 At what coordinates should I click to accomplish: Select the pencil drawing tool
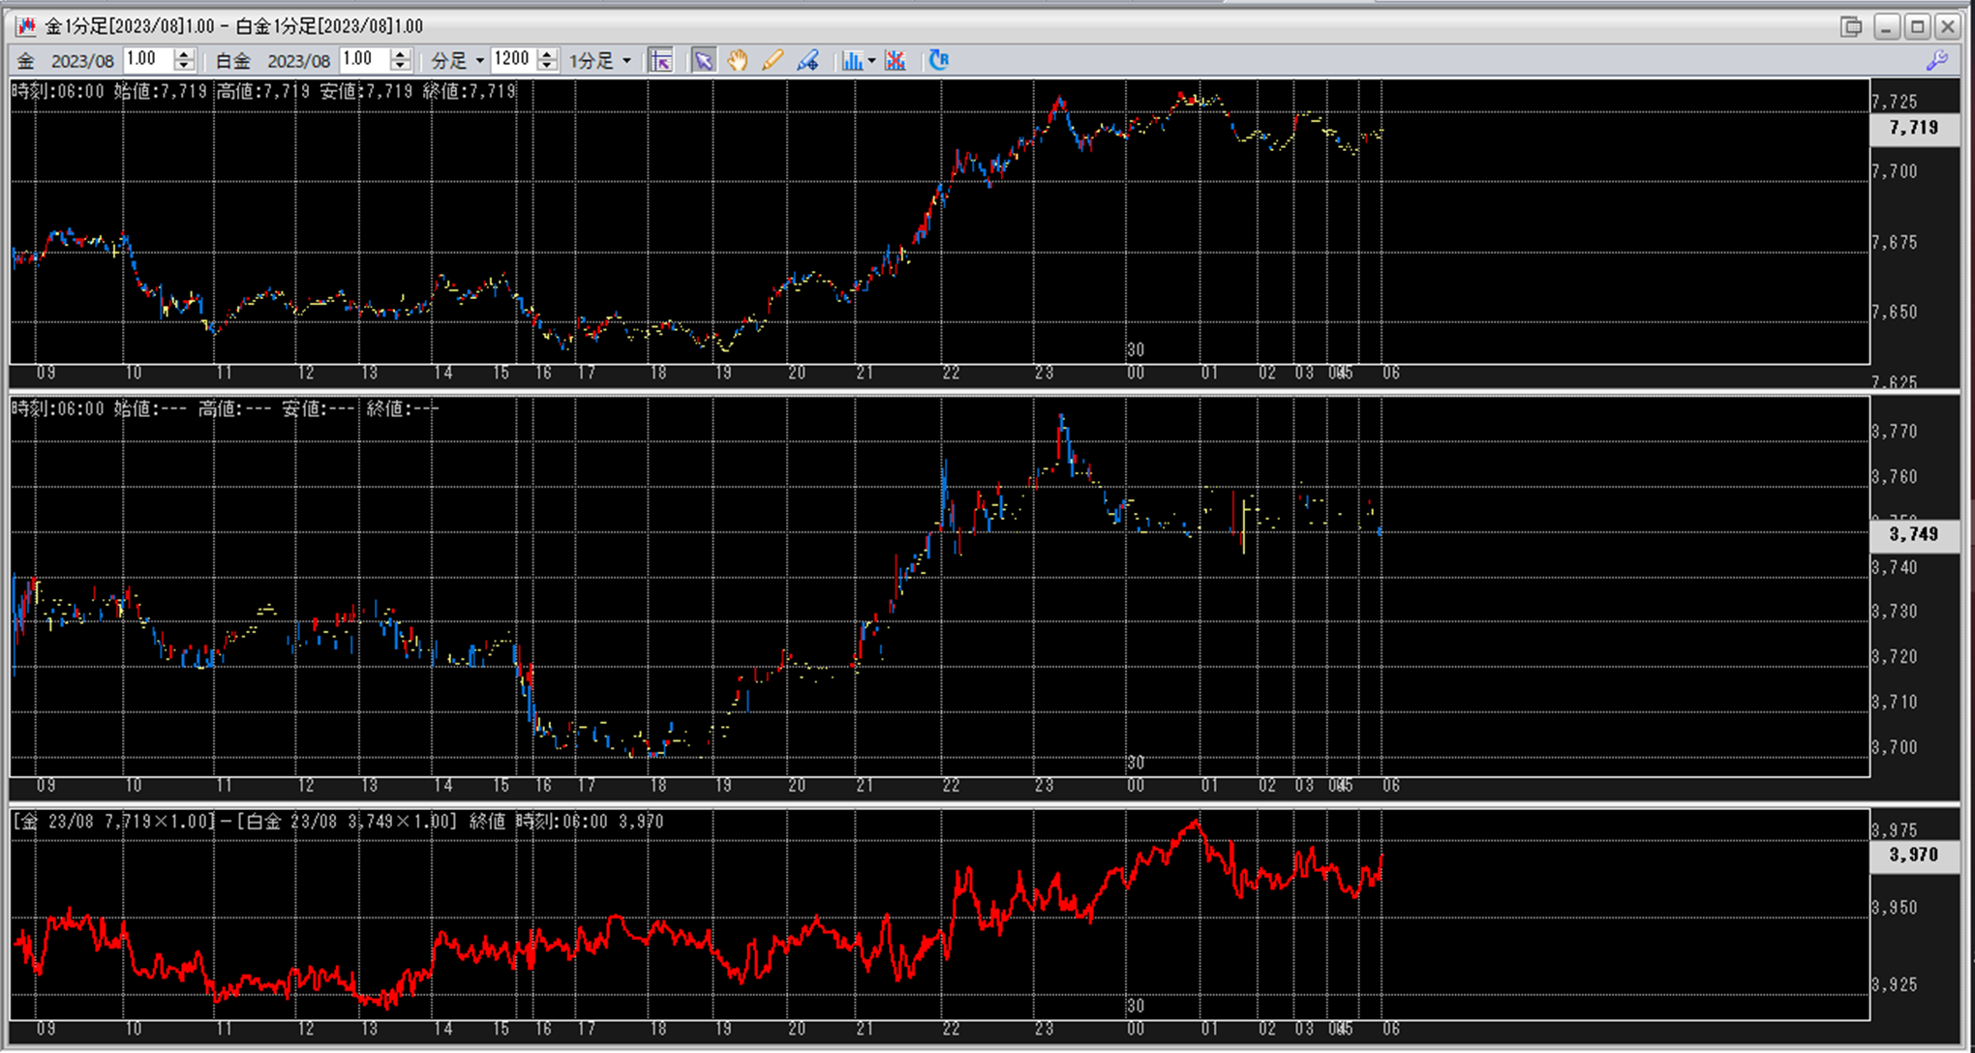click(x=773, y=61)
